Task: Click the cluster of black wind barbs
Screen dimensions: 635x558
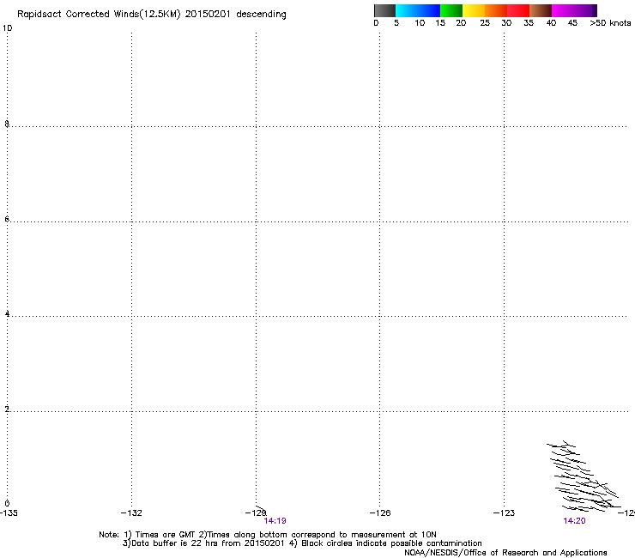Action: [584, 476]
